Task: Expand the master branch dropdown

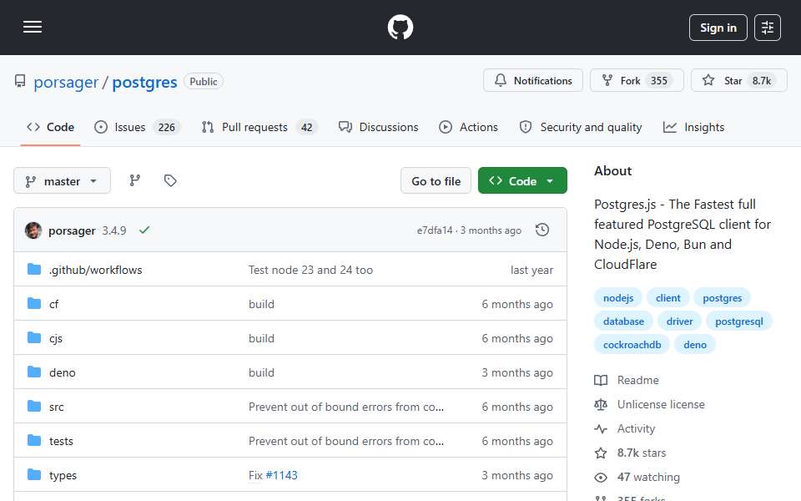Action: coord(62,181)
